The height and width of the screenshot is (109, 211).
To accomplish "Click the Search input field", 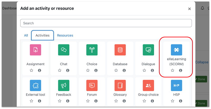I will (x=106, y=23).
